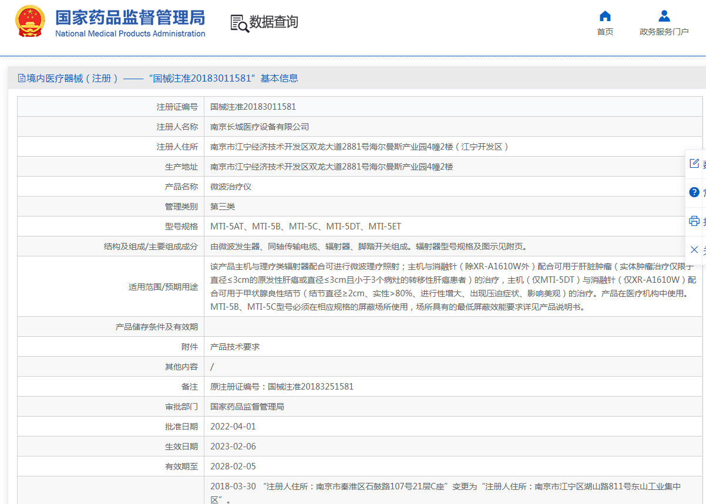Click the 首页 link label
The height and width of the screenshot is (504, 706).
tap(605, 32)
